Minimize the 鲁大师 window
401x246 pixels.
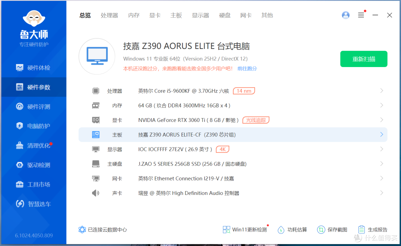point(375,15)
